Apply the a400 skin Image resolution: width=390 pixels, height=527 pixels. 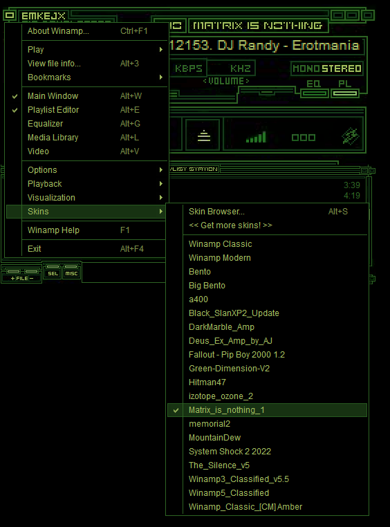[x=267, y=299]
